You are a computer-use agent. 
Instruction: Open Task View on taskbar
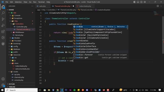click(40, 90)
